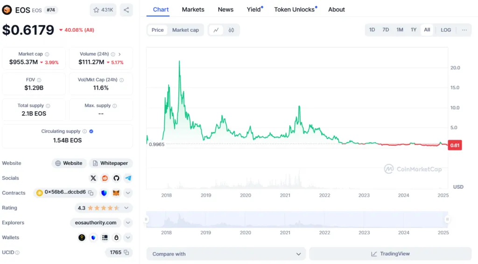
Task: Add EOS to watchlist with star button
Action: (x=103, y=10)
